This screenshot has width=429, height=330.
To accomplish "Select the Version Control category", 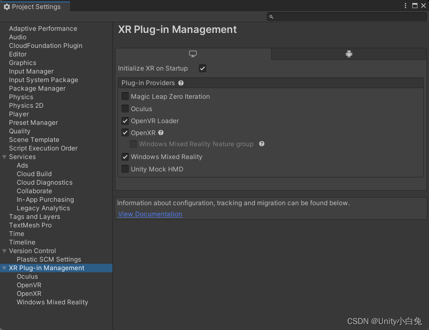I will tap(32, 251).
